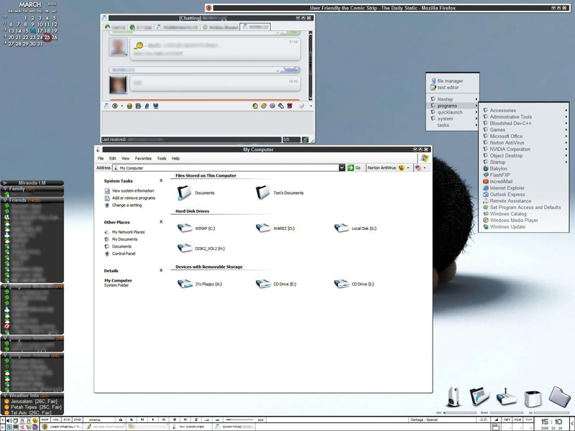Image resolution: width=575 pixels, height=431 pixels.
Task: Open Babylon from the programs menu
Action: 498,169
